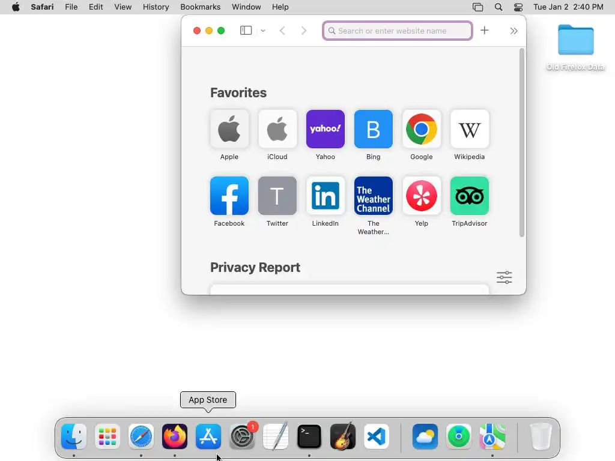The image size is (615, 461).
Task: Open start page customization settings icon
Action: click(504, 277)
